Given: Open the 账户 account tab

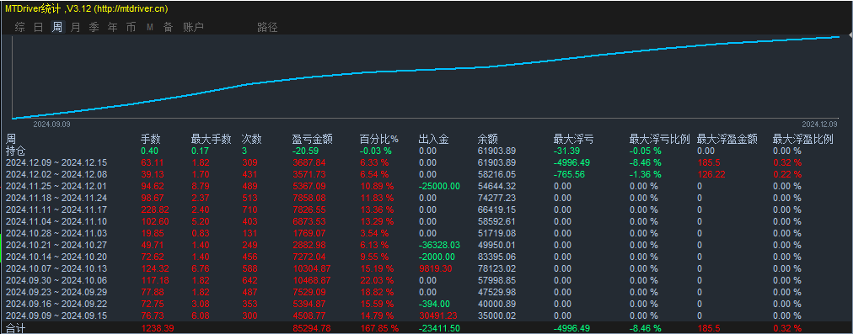Looking at the screenshot, I should click(194, 27).
